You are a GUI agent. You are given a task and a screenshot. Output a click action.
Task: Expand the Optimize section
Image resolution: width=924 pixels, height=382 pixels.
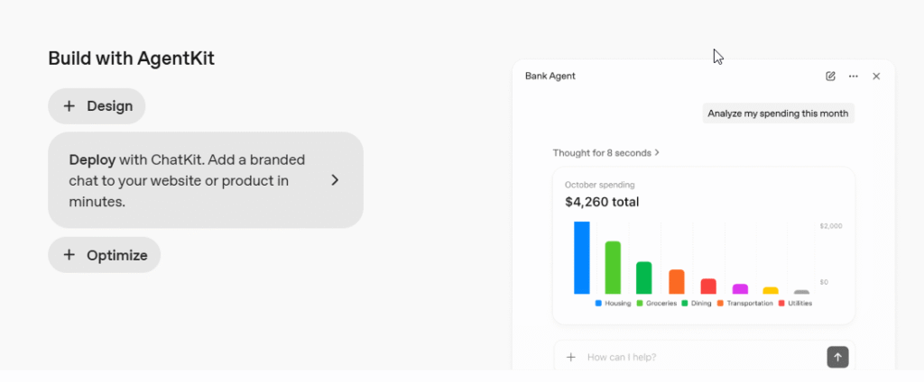click(x=104, y=255)
